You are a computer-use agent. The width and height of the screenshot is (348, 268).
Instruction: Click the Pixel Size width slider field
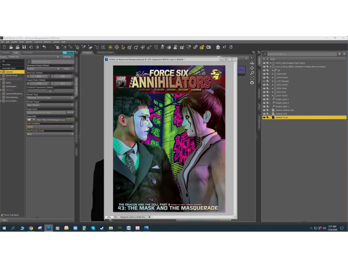tap(39, 76)
